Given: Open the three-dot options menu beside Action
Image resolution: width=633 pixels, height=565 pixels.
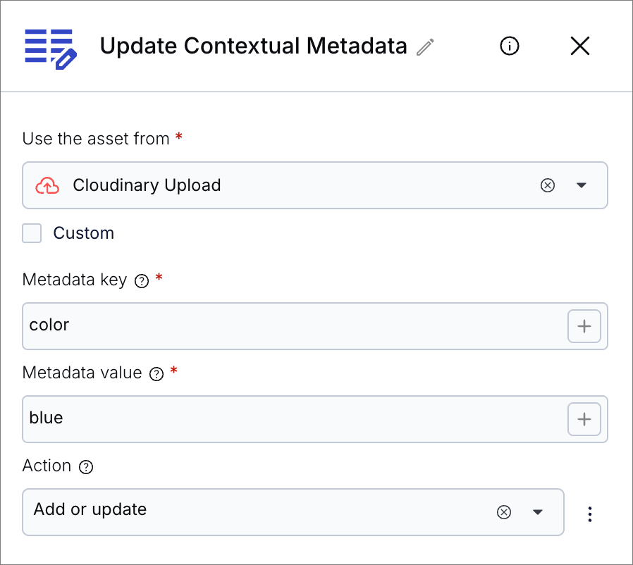Looking at the screenshot, I should [590, 514].
